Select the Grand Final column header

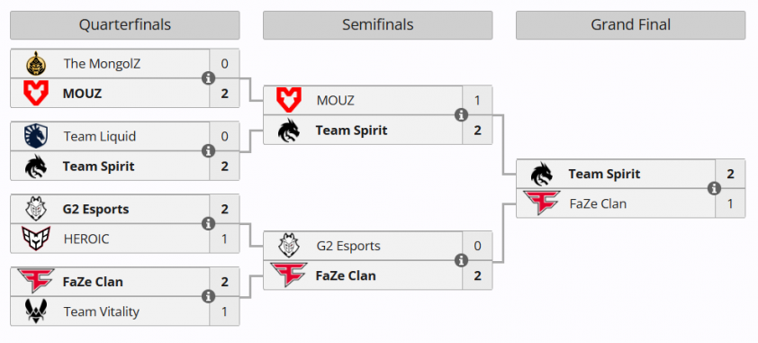(630, 25)
